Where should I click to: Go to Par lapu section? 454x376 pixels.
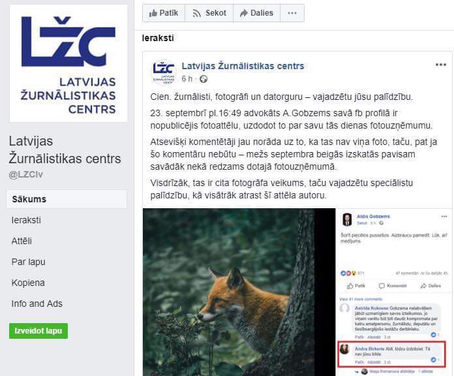(x=29, y=262)
